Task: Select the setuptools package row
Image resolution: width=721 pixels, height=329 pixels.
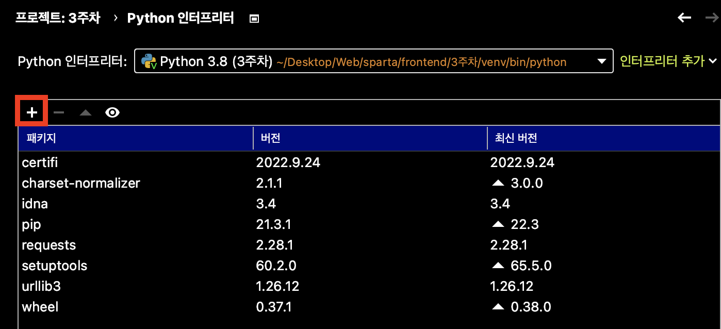Action: [369, 266]
